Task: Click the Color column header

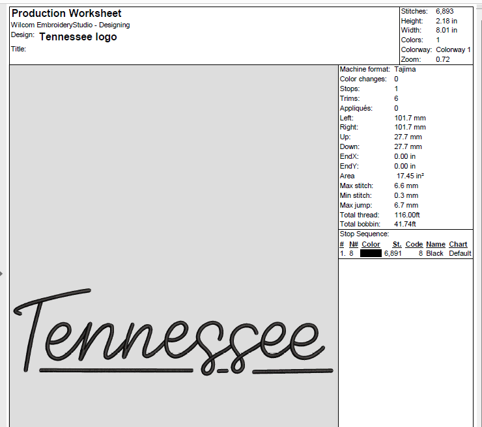Action: click(x=371, y=244)
